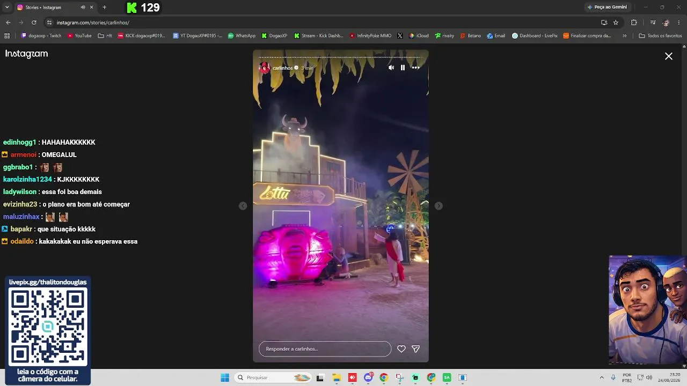Open the browser extensions menu
Image resolution: width=687 pixels, height=386 pixels.
click(634, 23)
